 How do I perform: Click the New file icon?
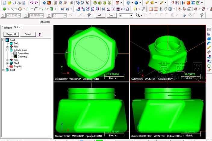coord(5,3)
